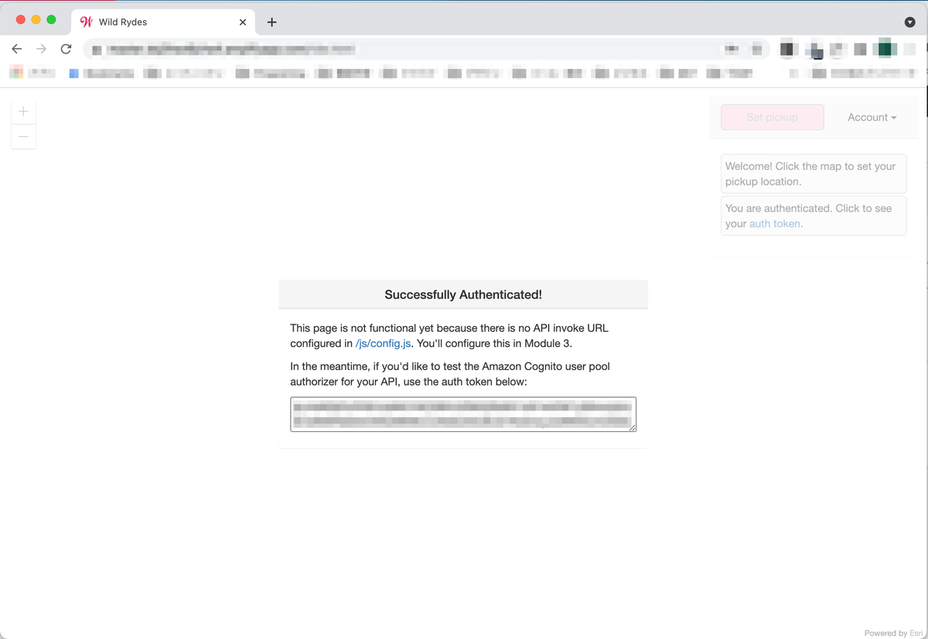Zoom out of the map with minus button
Image resolution: width=928 pixels, height=639 pixels.
23,137
